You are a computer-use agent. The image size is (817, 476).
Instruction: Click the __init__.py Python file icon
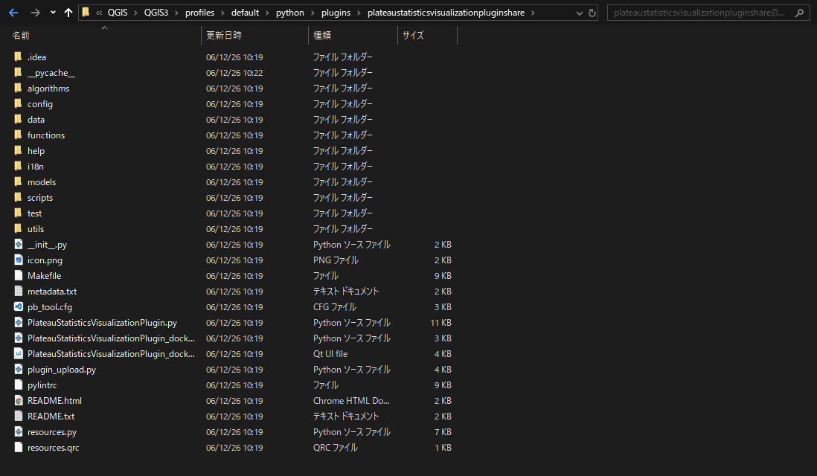pyautogui.click(x=19, y=245)
